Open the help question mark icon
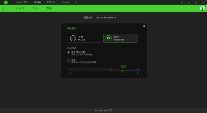This screenshot has height=113, width=207. (x=144, y=26)
